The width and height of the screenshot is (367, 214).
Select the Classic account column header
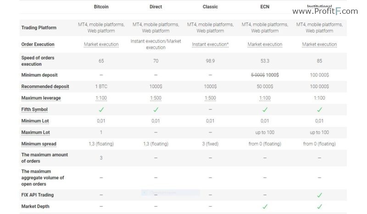[x=210, y=7]
